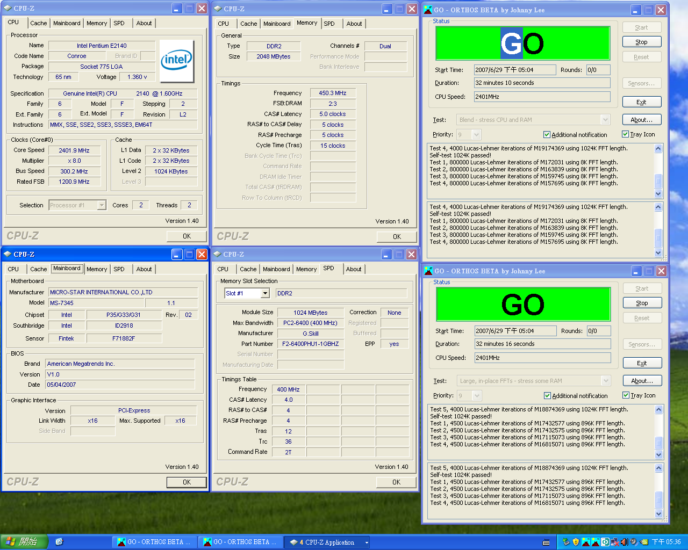688x550 pixels.
Task: Open Memory tab in the CPU-Z SPD slot window
Action: 306,269
